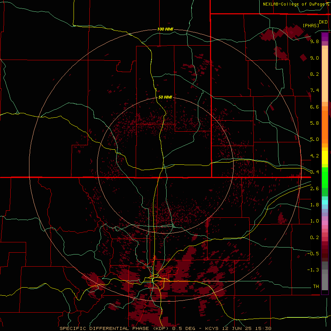Viewport: 331px width, 331px height.
Task: Click the -1.3 value on the color scale
Action: click(313, 270)
